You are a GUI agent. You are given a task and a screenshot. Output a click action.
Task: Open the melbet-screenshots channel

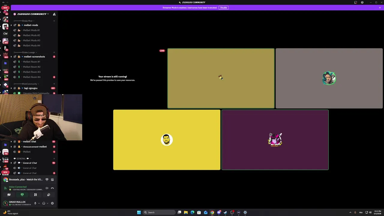pos(34,57)
